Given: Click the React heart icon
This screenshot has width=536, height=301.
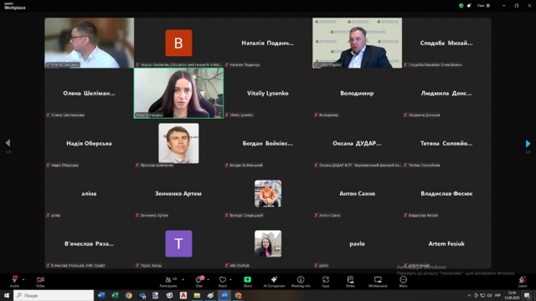Looking at the screenshot, I should tap(223, 281).
